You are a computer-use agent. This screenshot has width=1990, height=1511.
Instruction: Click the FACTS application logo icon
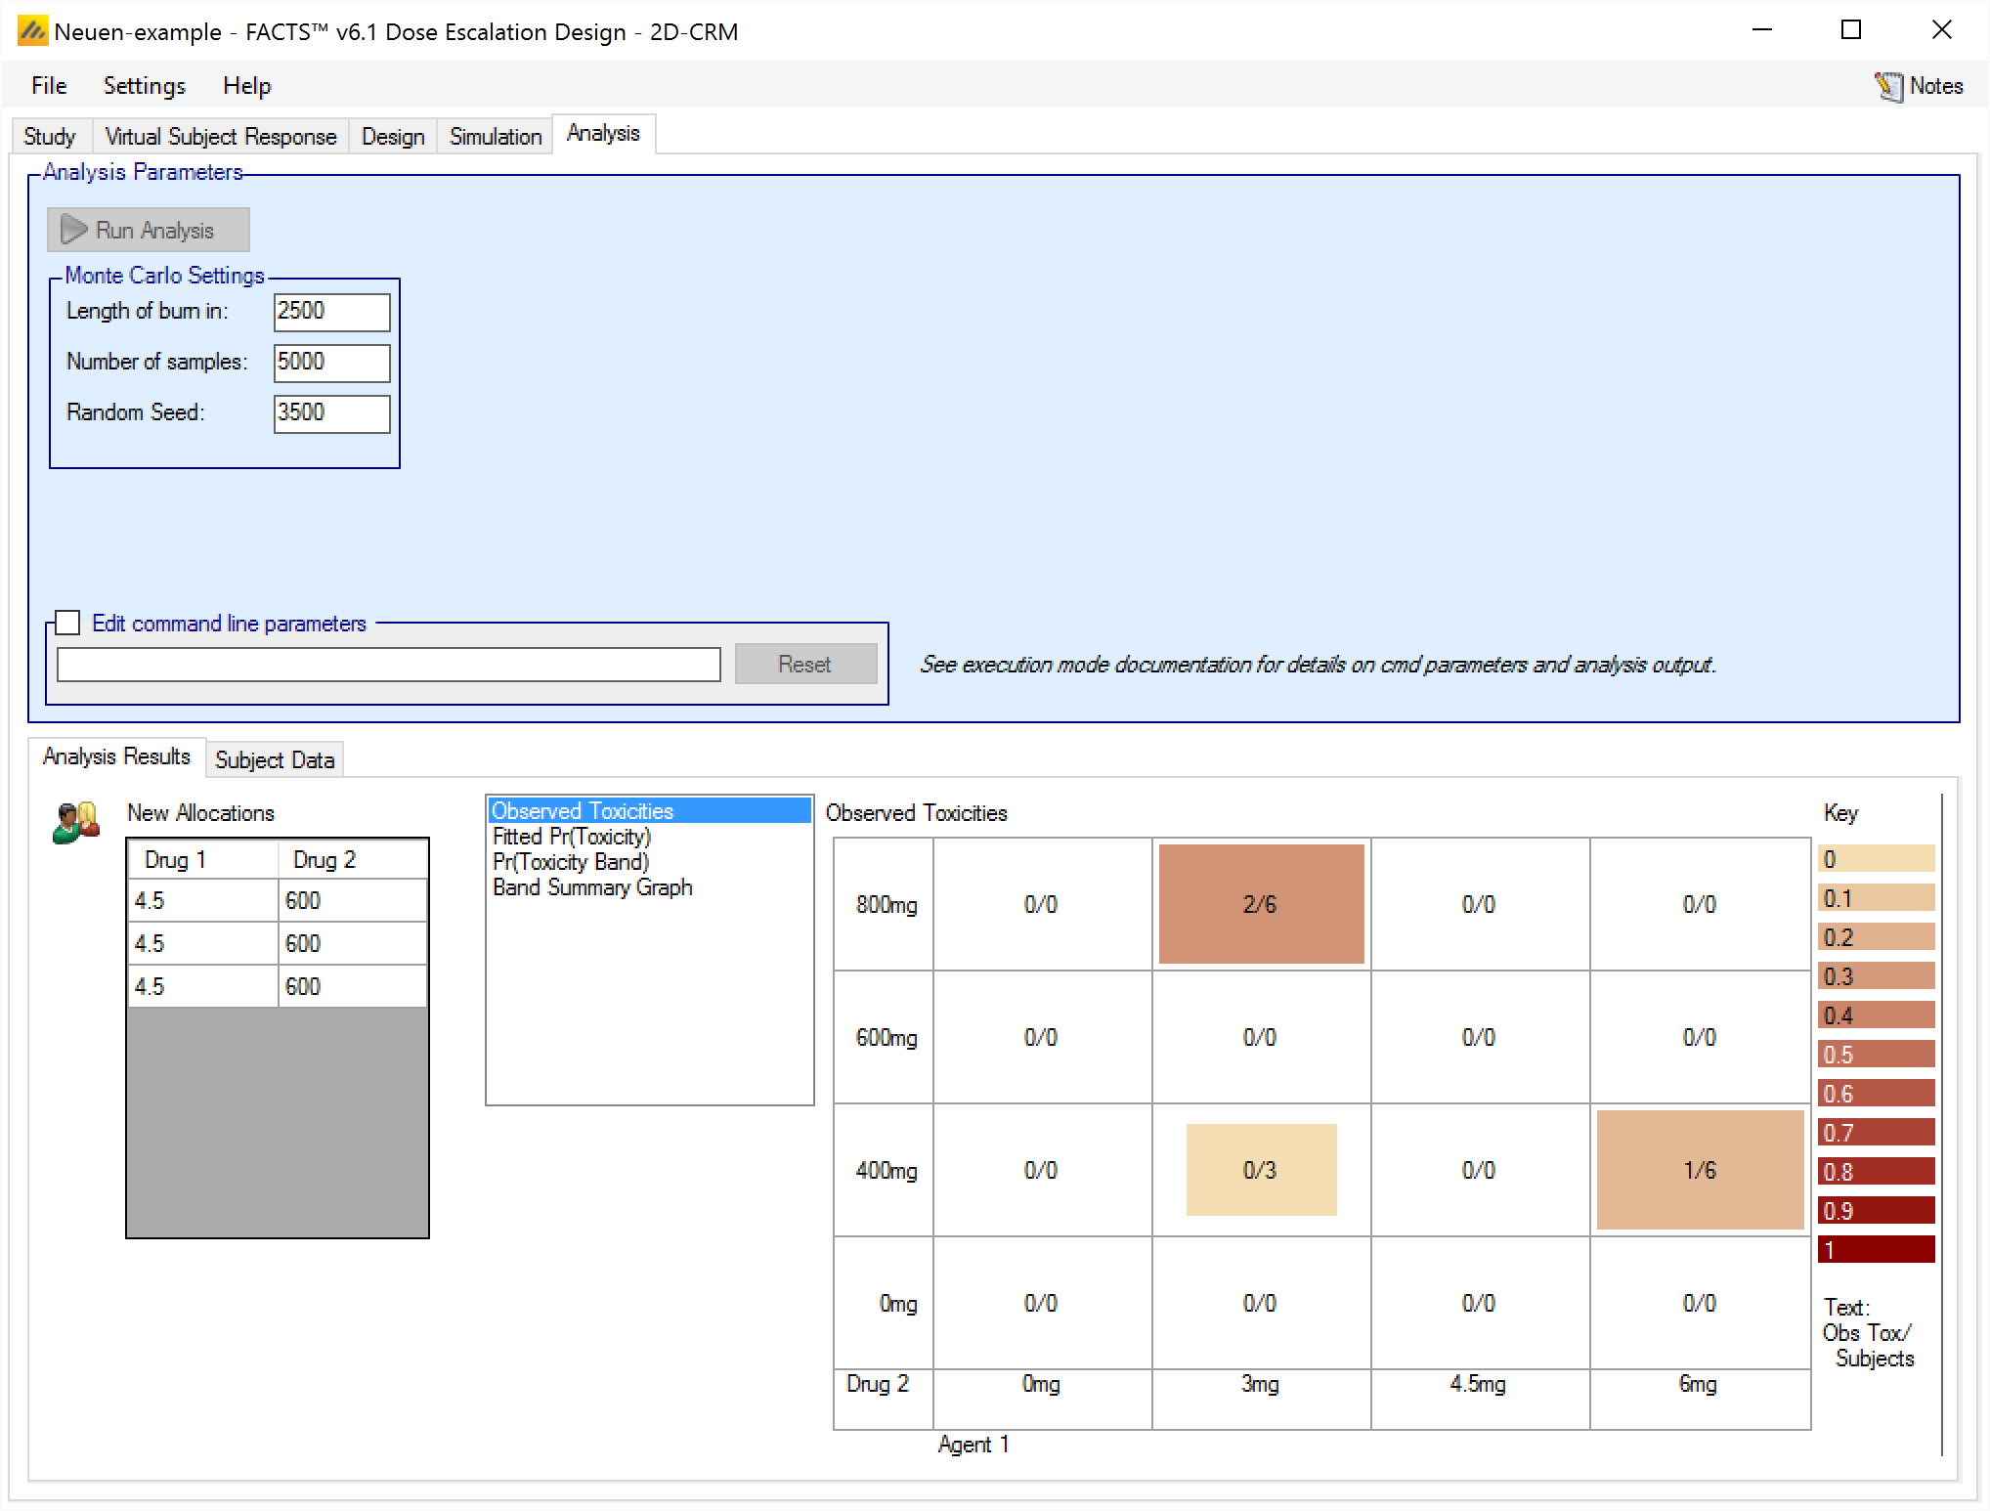pyautogui.click(x=32, y=31)
